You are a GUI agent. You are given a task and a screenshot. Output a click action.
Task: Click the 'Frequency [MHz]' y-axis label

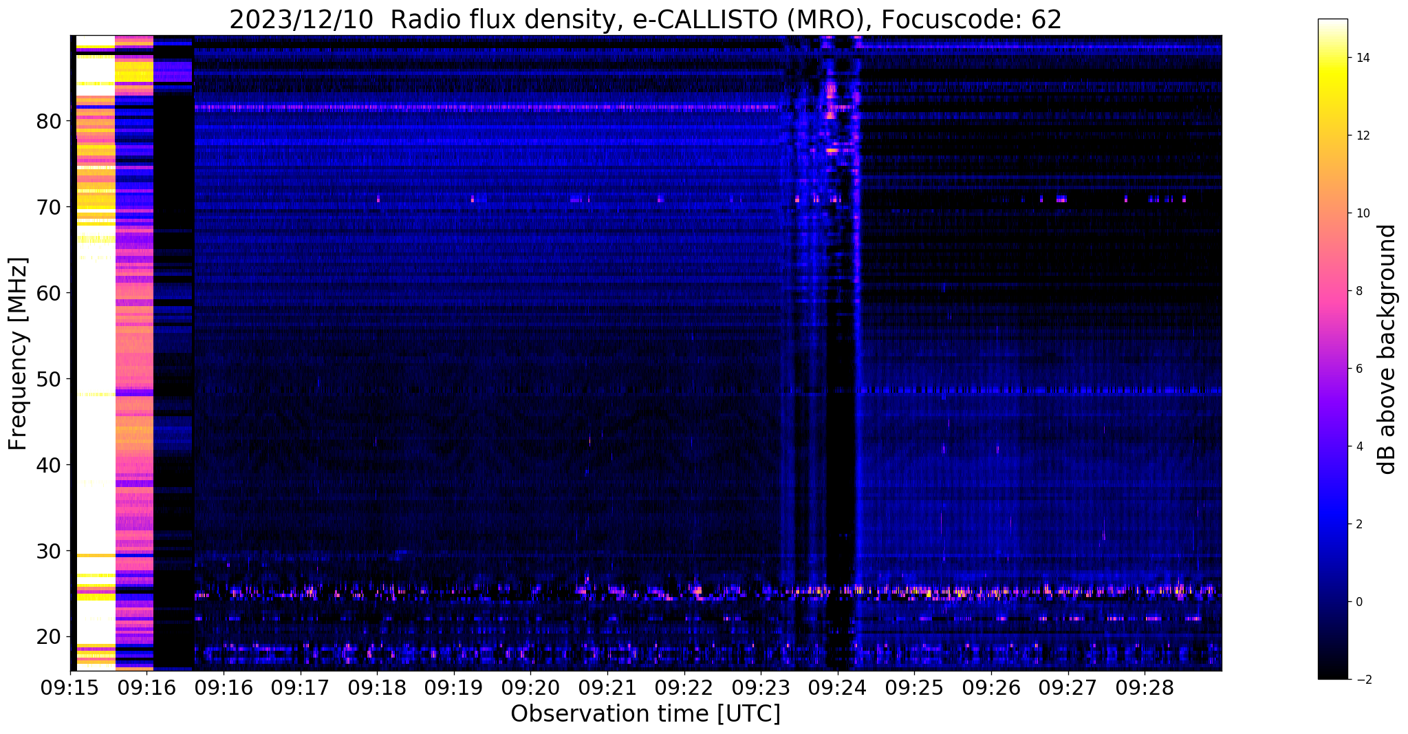pos(19,353)
